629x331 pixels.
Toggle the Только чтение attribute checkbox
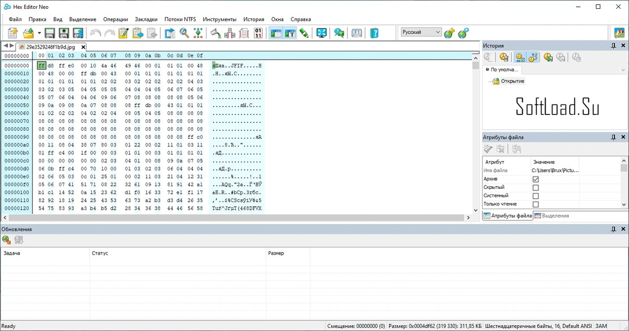(x=536, y=204)
